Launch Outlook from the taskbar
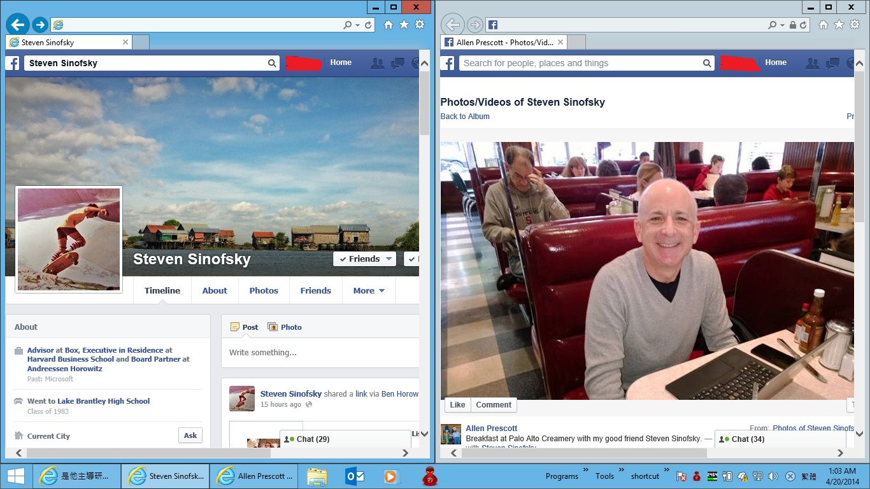 354,476
